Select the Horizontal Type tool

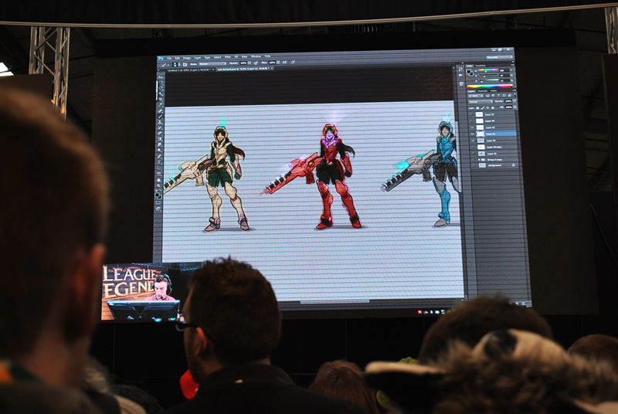point(159,162)
